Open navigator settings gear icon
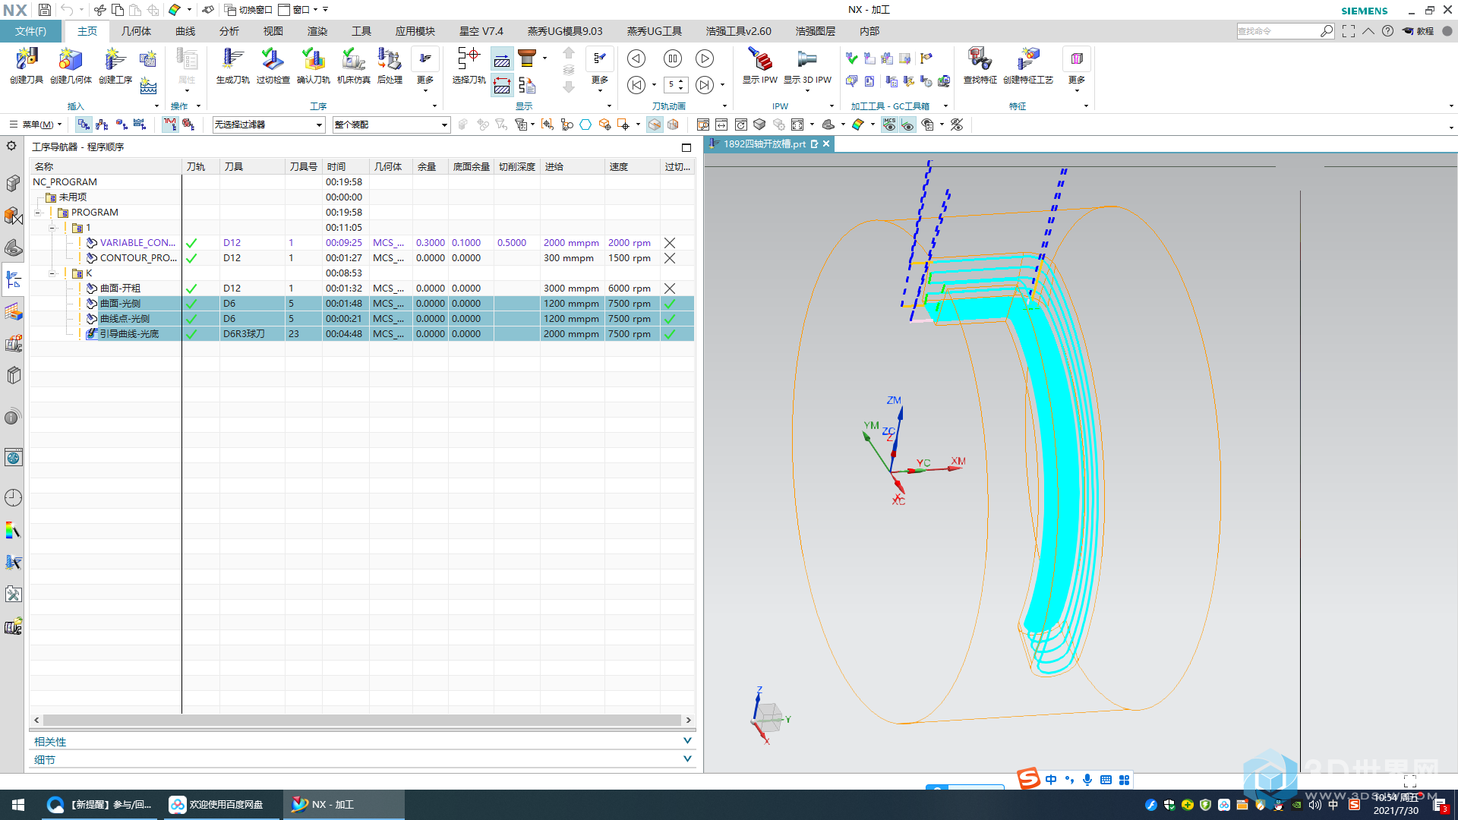The height and width of the screenshot is (820, 1458). click(11, 146)
